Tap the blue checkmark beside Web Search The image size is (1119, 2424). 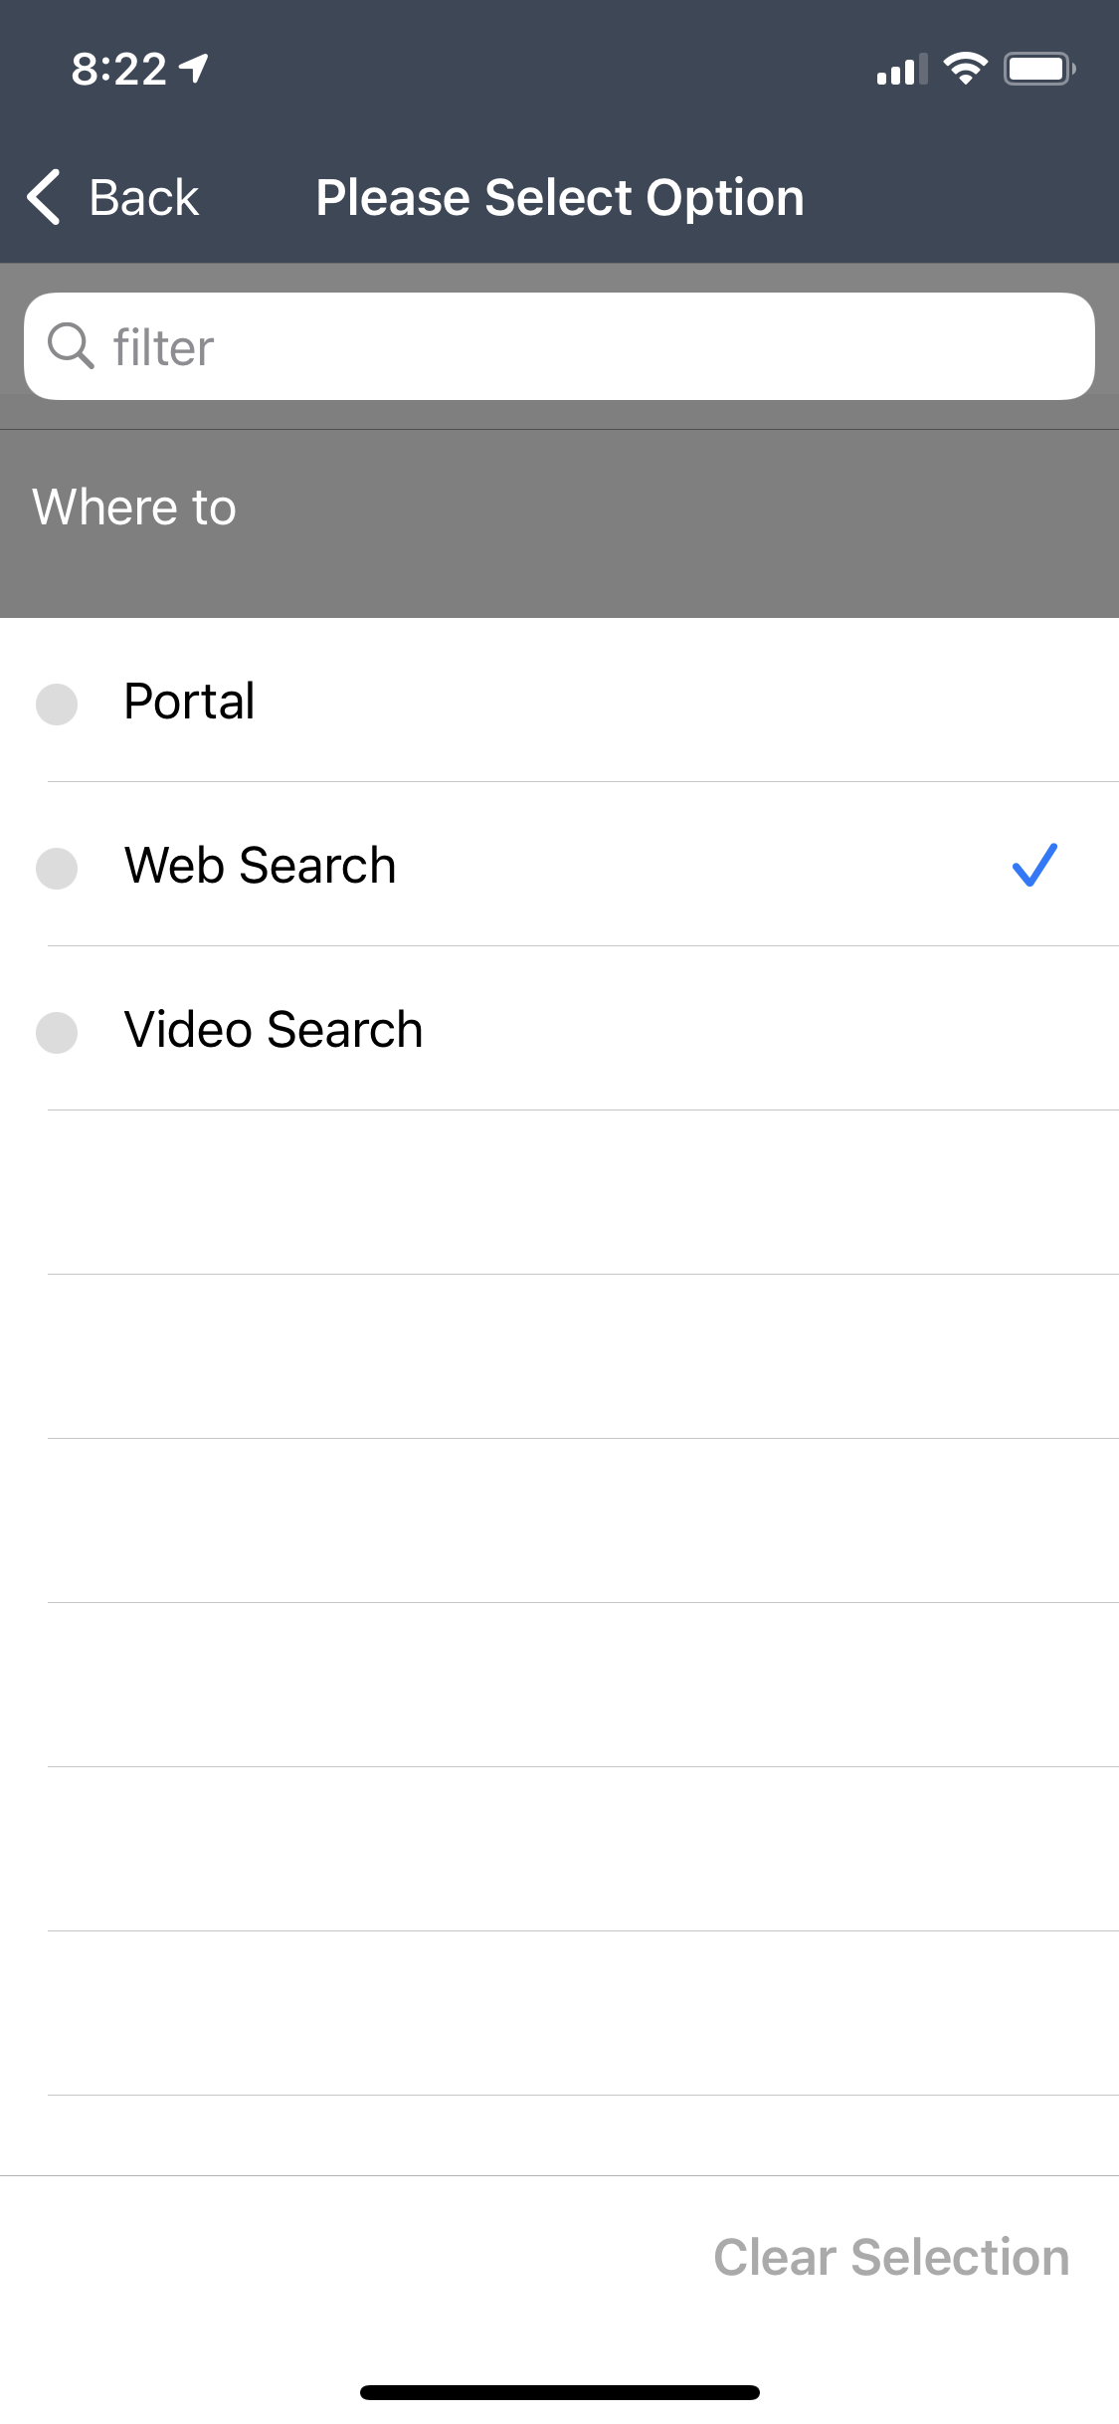[x=1034, y=865]
